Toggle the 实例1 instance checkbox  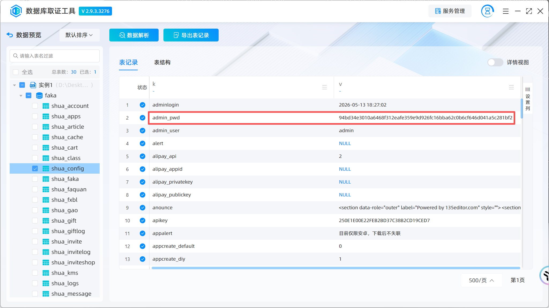(x=22, y=85)
